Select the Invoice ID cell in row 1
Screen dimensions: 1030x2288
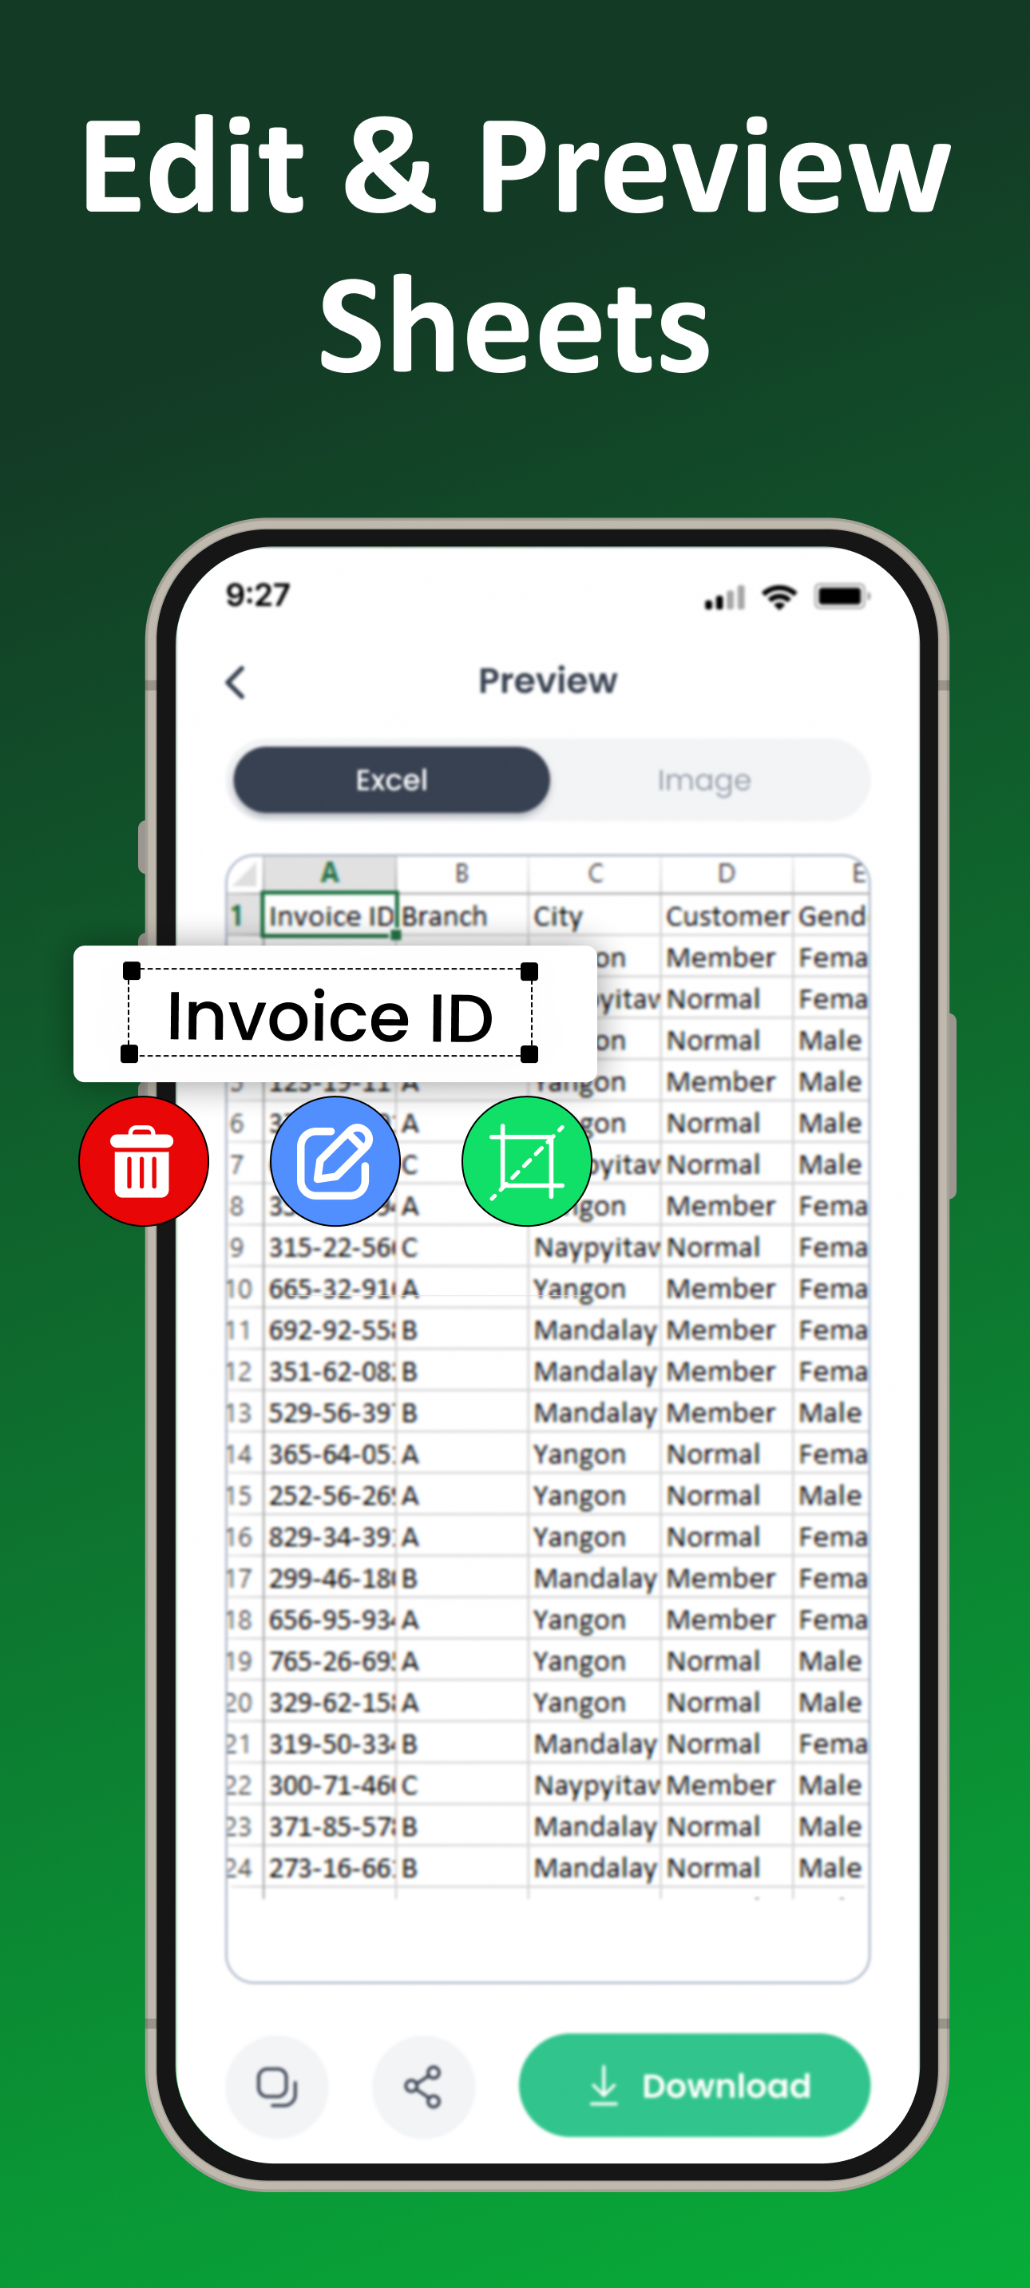click(x=330, y=916)
